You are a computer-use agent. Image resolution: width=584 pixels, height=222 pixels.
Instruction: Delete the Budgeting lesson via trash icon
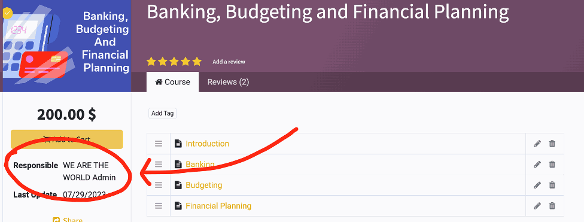click(x=552, y=185)
